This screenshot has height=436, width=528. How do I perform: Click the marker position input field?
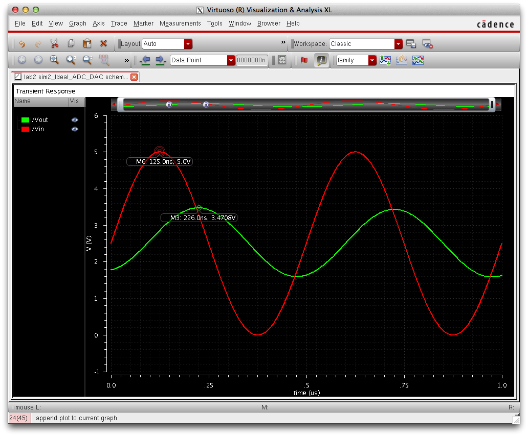tap(252, 60)
